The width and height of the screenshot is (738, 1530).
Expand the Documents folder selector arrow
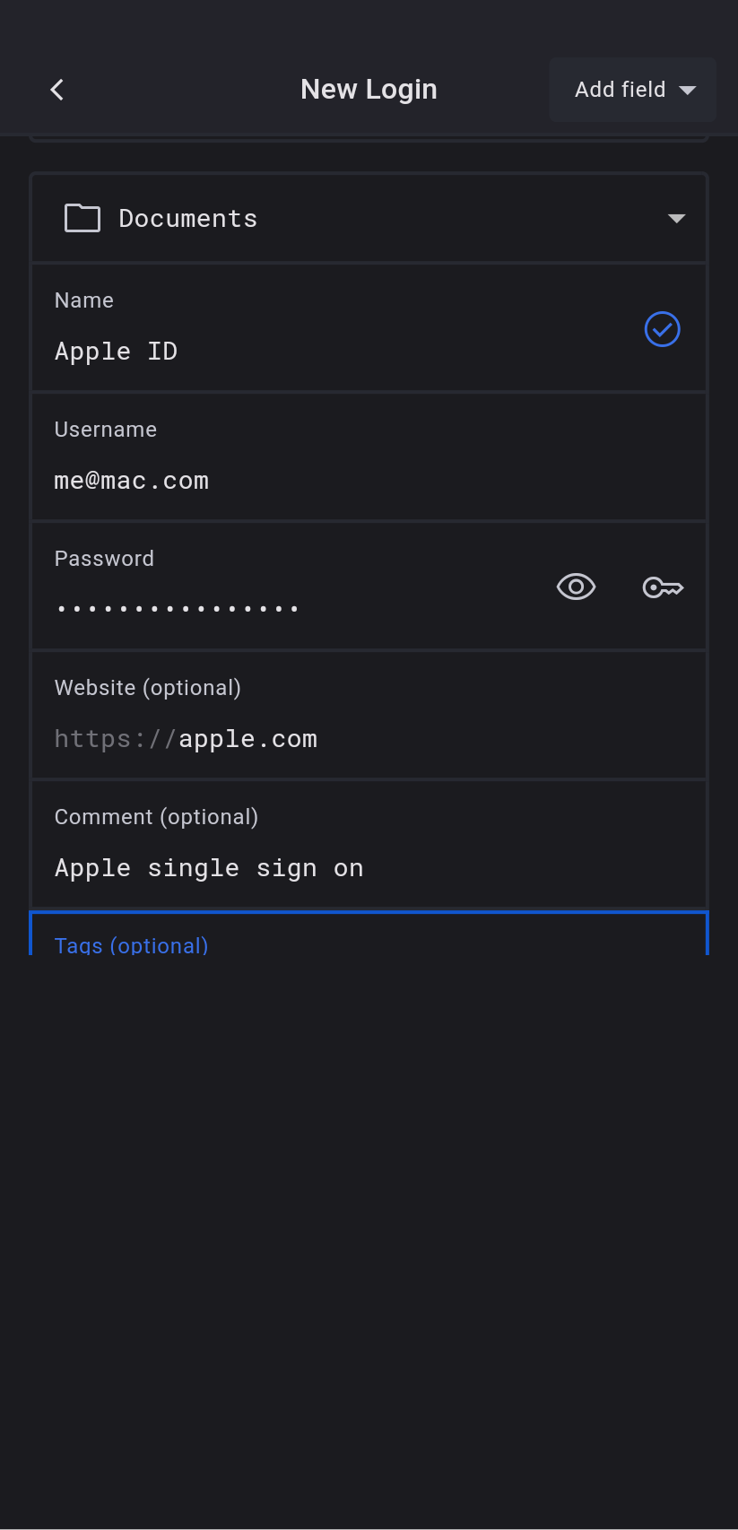click(677, 219)
